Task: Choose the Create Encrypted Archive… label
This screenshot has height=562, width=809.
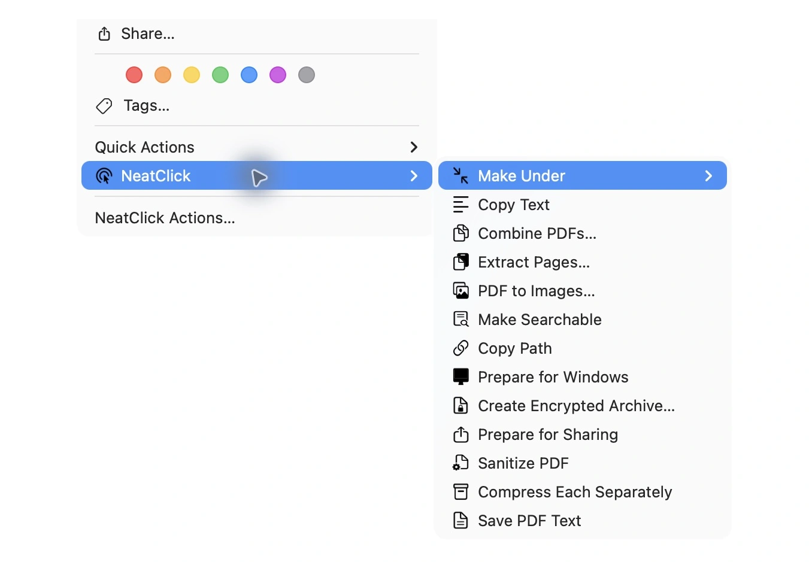Action: tap(576, 406)
